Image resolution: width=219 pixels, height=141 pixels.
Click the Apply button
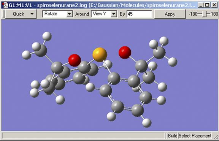pyautogui.click(x=170, y=14)
